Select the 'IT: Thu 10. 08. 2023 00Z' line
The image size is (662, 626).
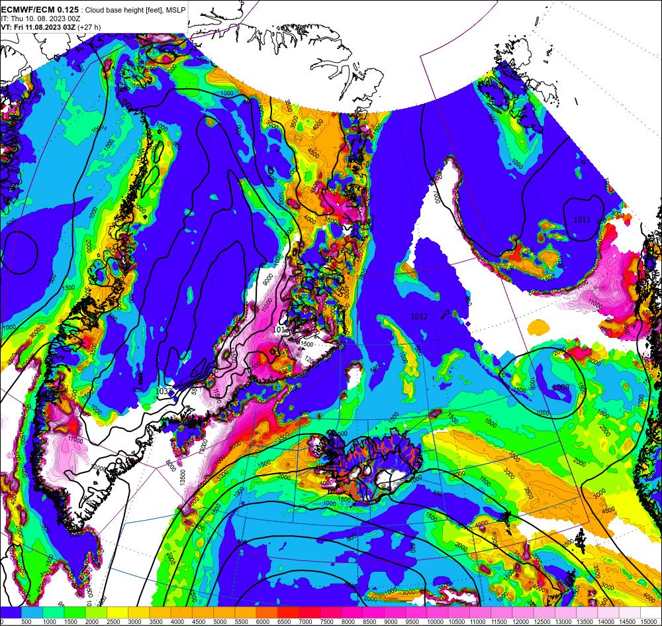40,19
